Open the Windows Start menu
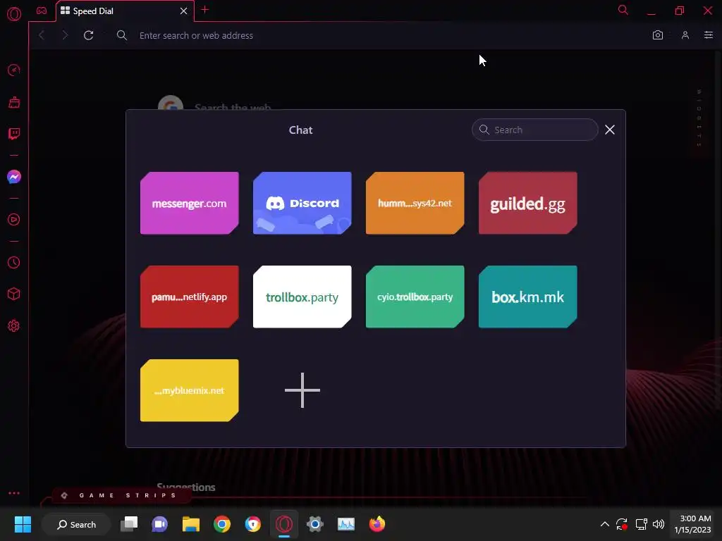Screen dimensions: 722x541 tap(23, 524)
